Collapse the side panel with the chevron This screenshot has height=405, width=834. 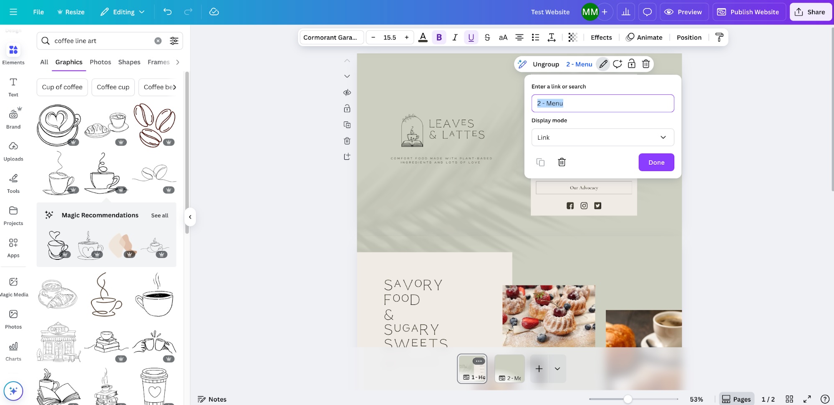point(190,216)
